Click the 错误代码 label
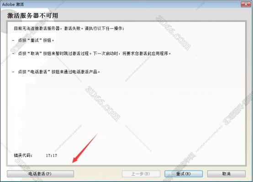The image size is (253, 182). tap(23, 155)
